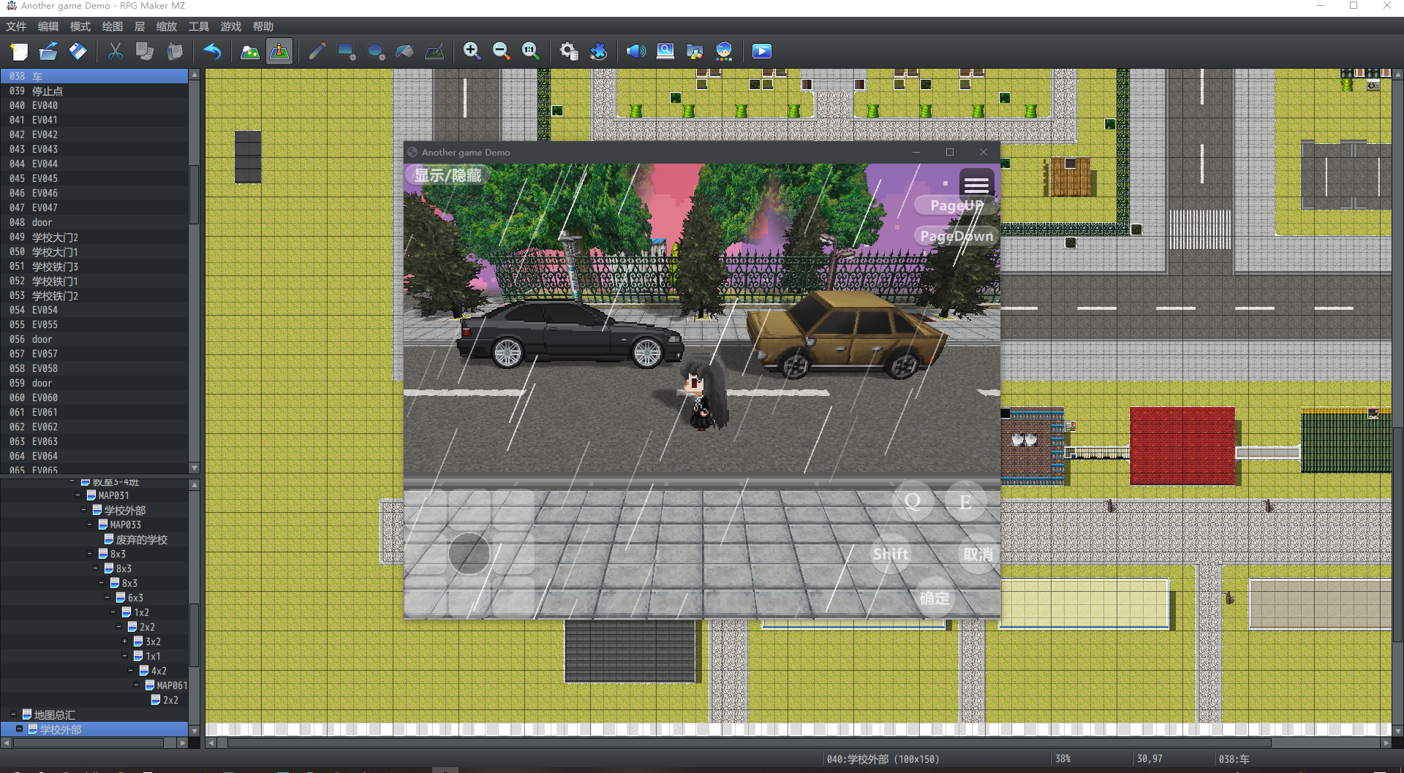Click the PageDown button in game

click(x=956, y=236)
